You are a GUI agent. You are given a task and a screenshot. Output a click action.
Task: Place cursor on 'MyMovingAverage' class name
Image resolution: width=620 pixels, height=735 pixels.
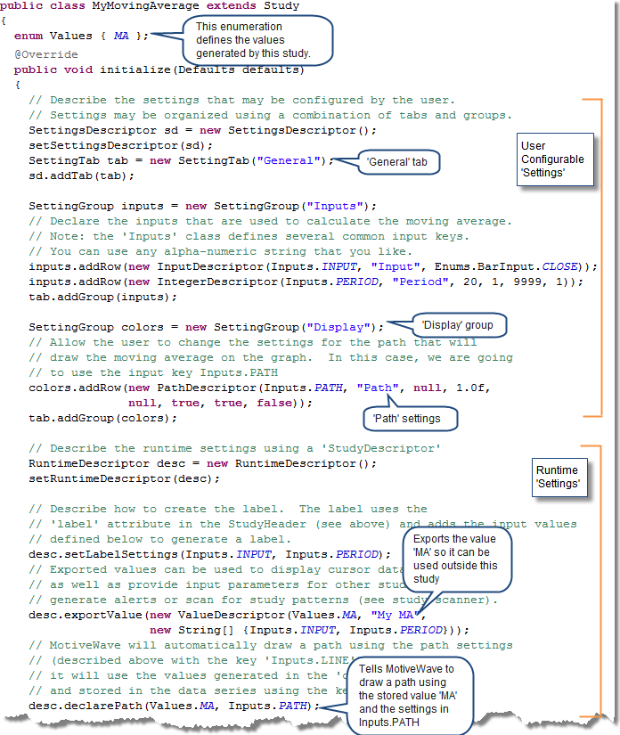click(x=144, y=6)
